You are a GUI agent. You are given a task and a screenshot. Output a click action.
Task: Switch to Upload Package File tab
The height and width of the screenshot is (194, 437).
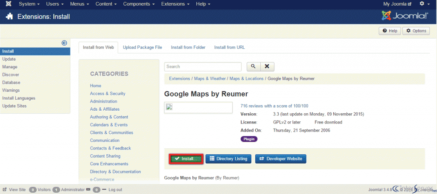point(143,47)
